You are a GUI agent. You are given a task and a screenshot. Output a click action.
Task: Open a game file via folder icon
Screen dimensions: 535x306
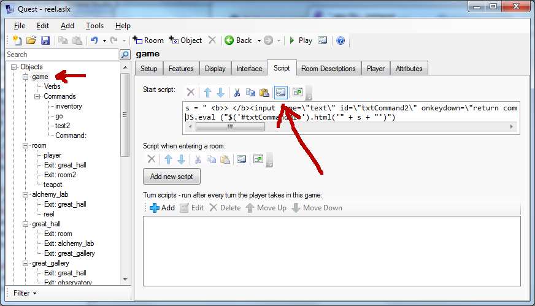[x=31, y=40]
